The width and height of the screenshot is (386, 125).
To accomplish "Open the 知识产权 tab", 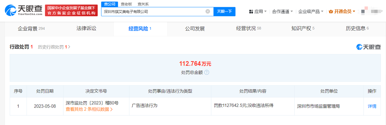I will [x=303, y=29].
